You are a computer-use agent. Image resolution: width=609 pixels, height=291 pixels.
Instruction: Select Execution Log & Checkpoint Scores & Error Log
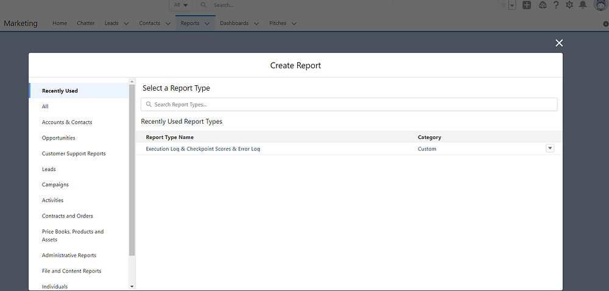click(x=203, y=149)
